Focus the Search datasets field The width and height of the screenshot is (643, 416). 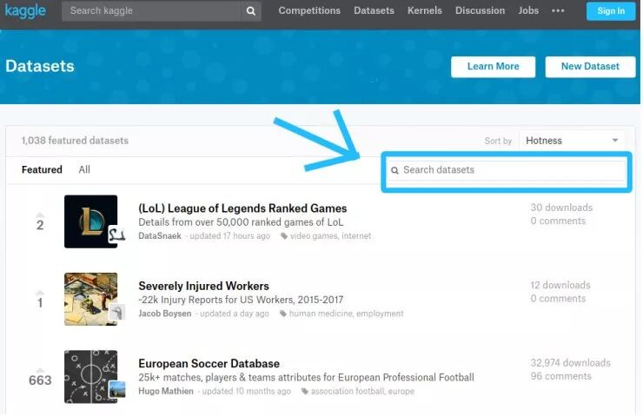507,170
